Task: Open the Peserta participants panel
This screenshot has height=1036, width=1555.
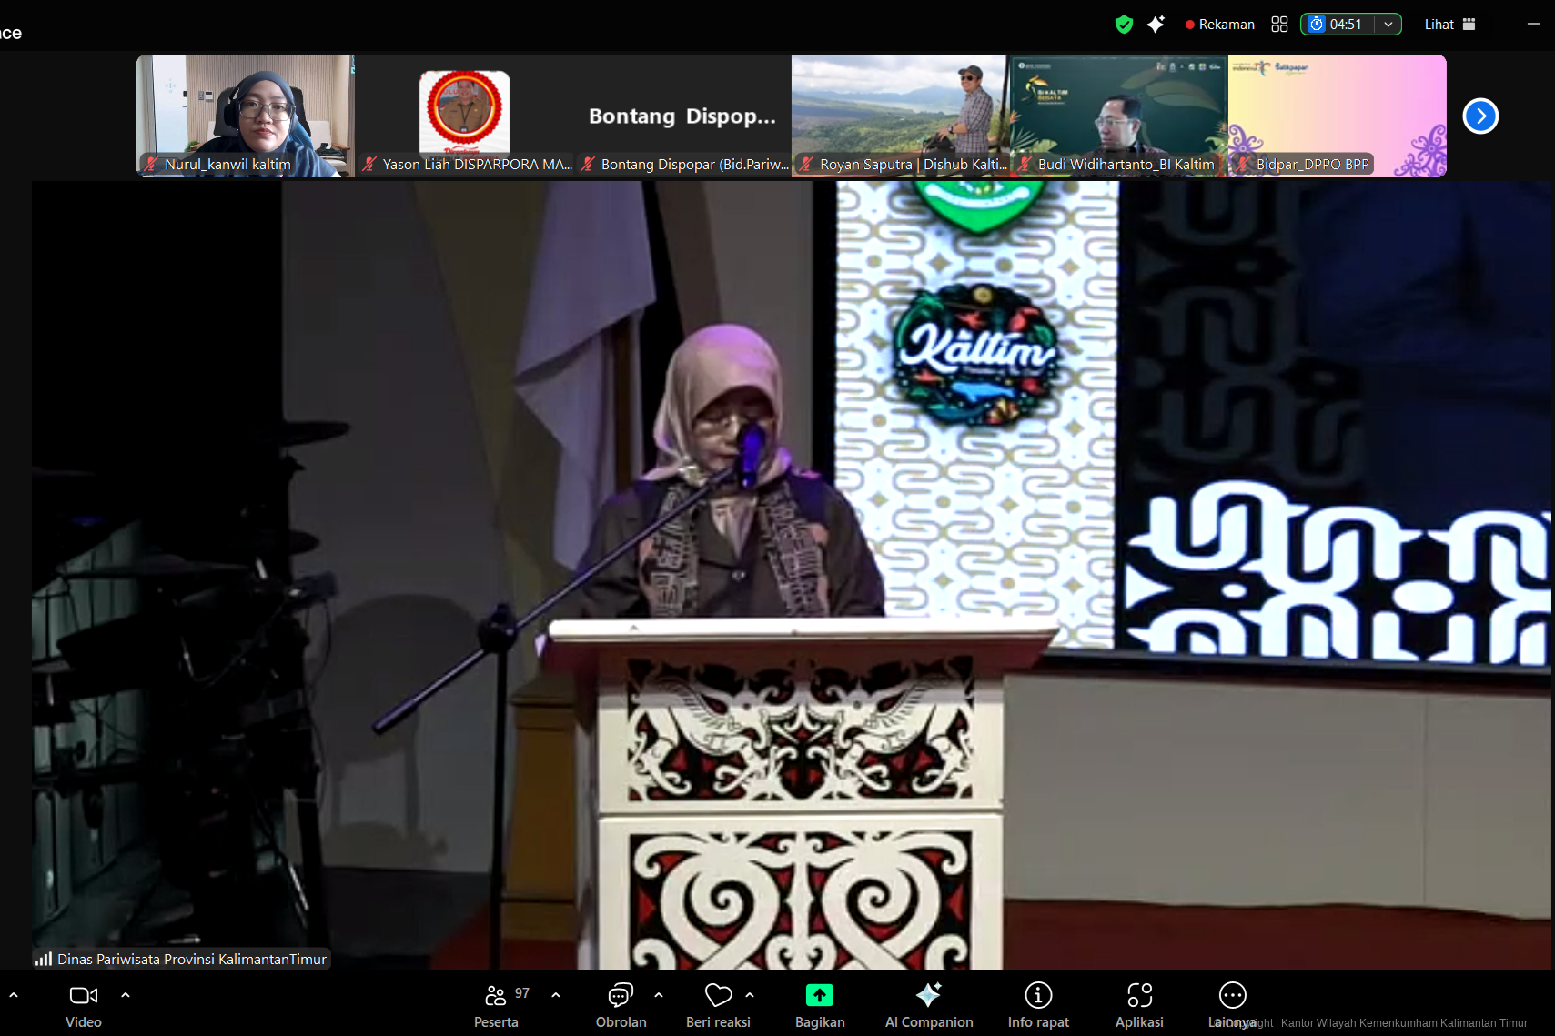Action: coord(496,1005)
